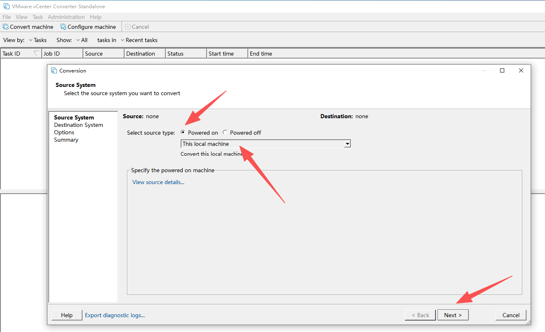
Task: Click Export diagnostic logs link
Action: click(x=115, y=315)
